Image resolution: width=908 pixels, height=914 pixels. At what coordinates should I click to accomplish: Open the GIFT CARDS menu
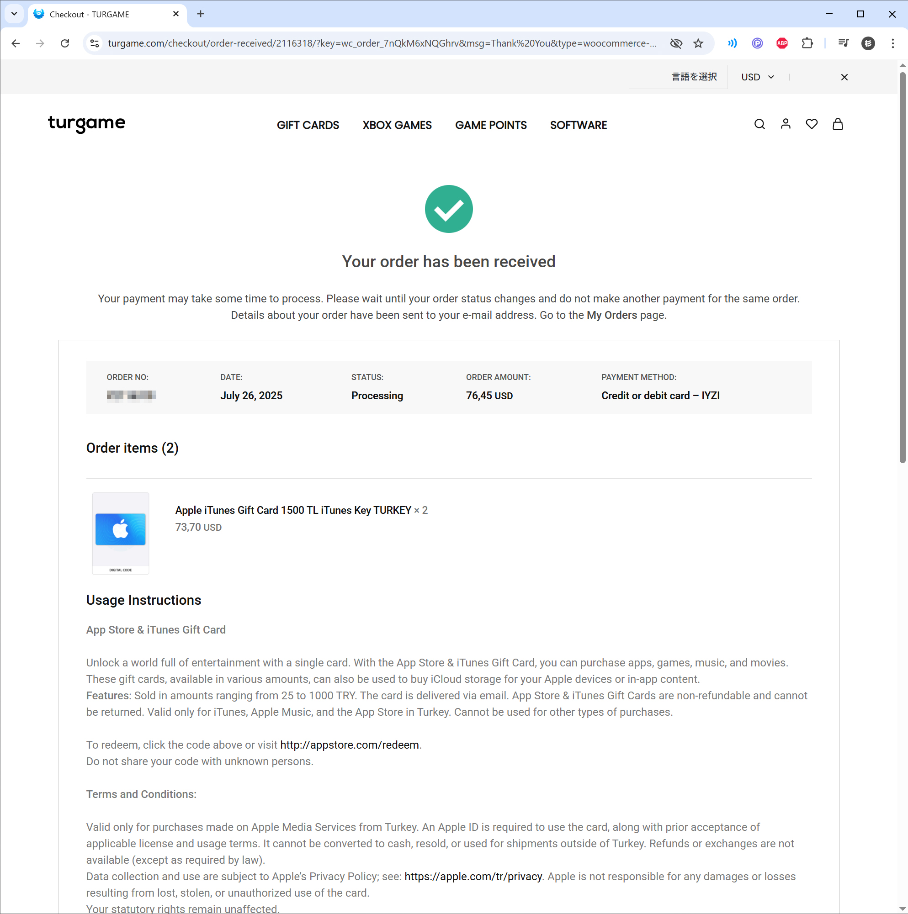click(308, 125)
